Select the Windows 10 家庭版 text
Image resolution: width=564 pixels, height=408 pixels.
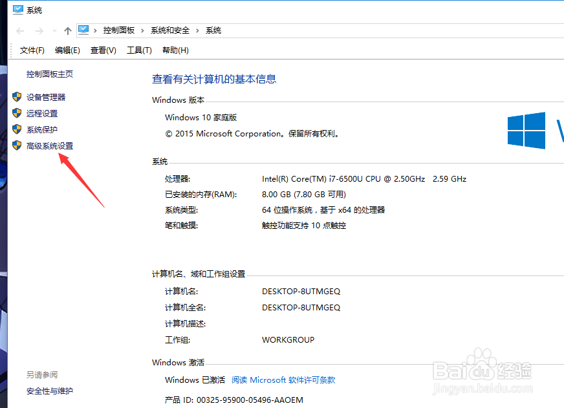tap(201, 118)
